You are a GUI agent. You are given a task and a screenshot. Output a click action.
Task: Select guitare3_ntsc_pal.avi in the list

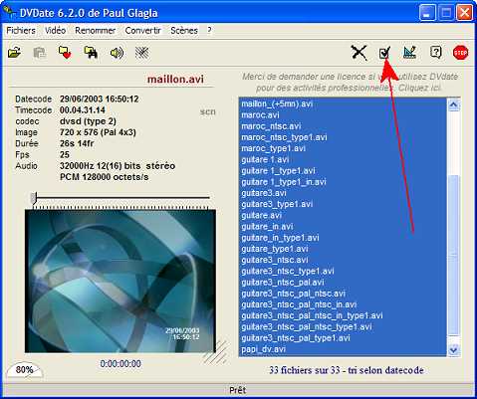(x=343, y=283)
